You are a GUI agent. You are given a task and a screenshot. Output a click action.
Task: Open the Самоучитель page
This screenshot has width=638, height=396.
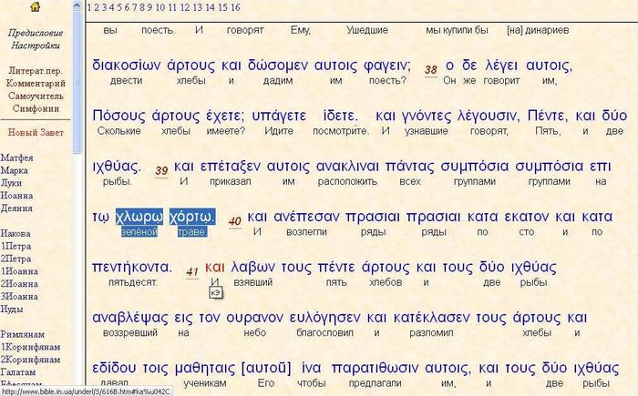click(35, 96)
